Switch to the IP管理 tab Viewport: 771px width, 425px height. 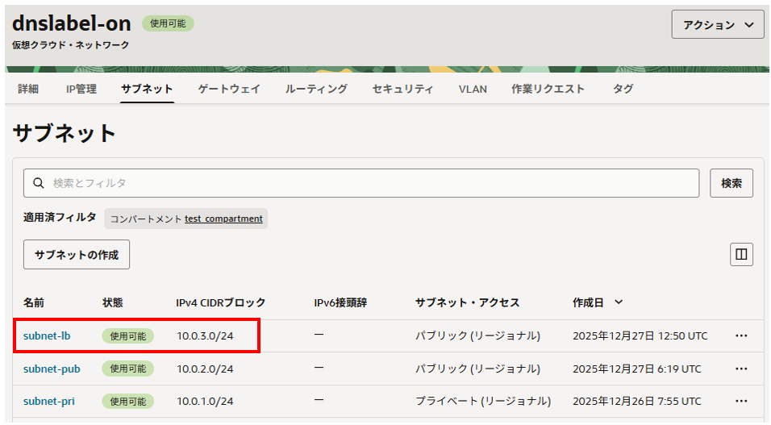point(81,89)
